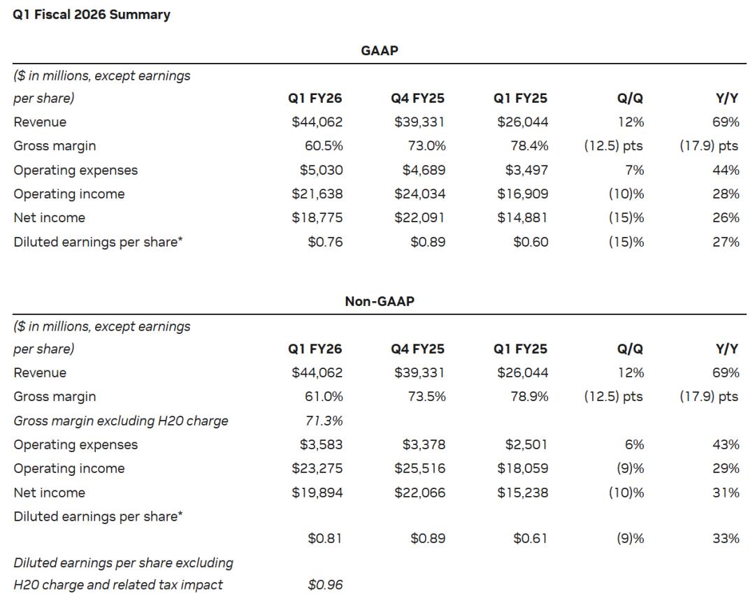Image resolution: width=755 pixels, height=603 pixels.
Task: Click Non-GAAP operating expenses $3,583 cell
Action: 321,444
